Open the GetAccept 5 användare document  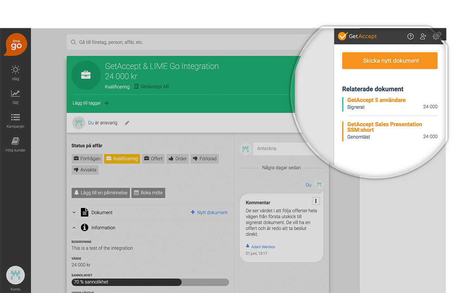point(376,100)
